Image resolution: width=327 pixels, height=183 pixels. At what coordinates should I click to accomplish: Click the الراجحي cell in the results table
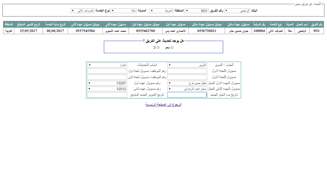click(302, 31)
